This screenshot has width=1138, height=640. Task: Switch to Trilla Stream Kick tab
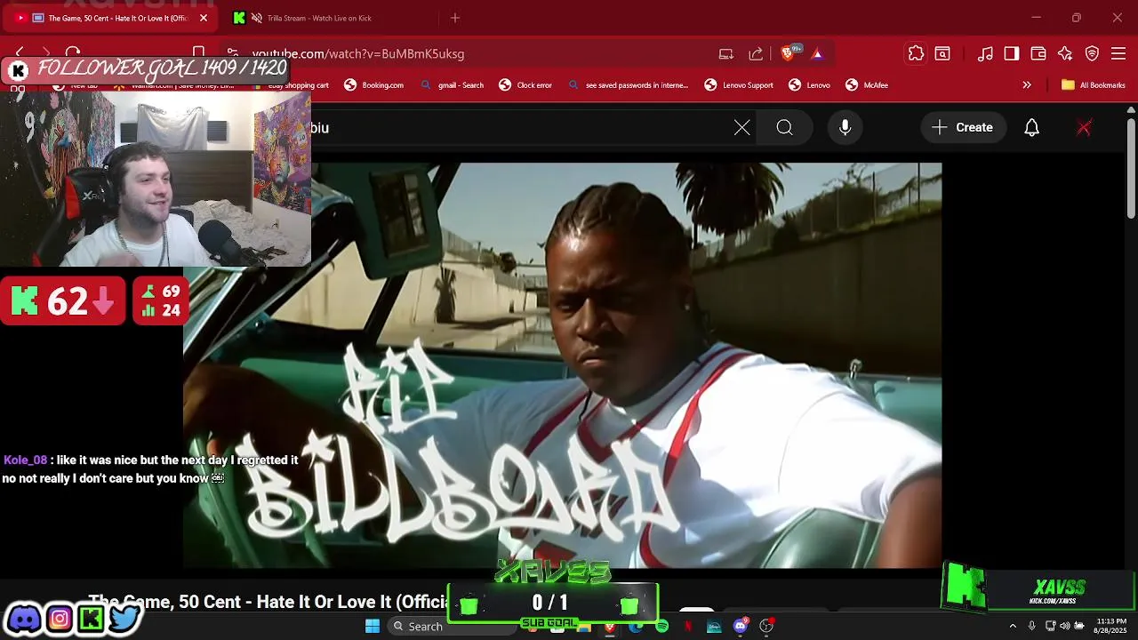318,18
